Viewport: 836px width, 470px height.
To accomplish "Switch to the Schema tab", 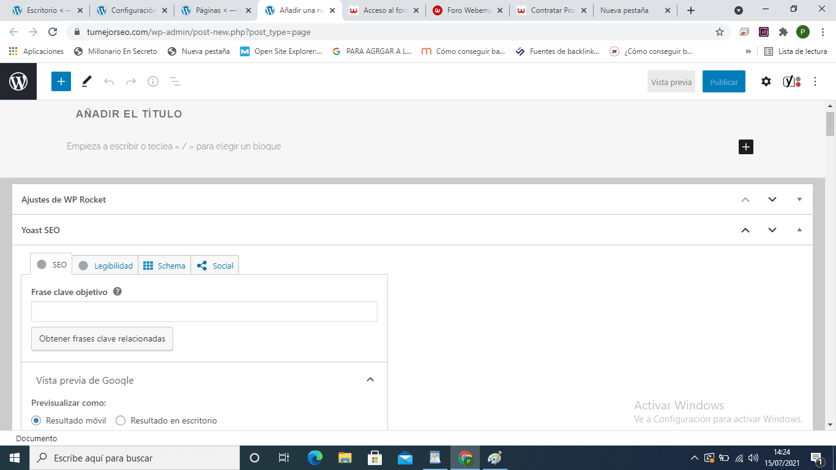I will (x=164, y=266).
